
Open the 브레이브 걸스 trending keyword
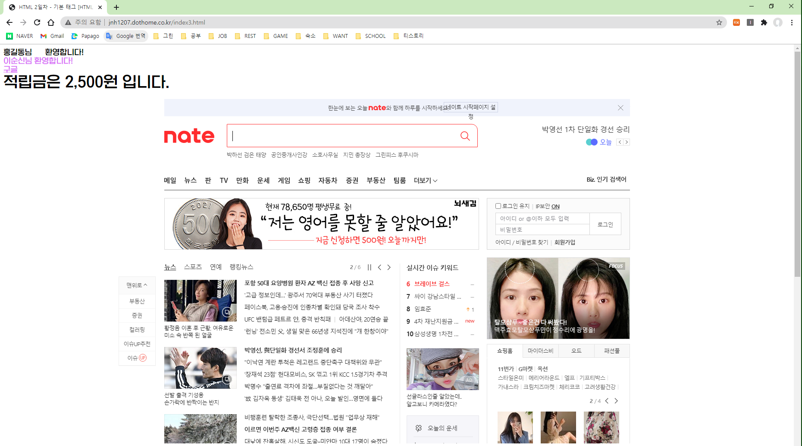(432, 284)
